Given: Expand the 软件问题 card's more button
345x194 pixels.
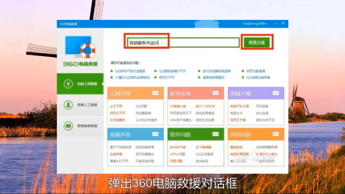Looking at the screenshot, I should pos(215,134).
